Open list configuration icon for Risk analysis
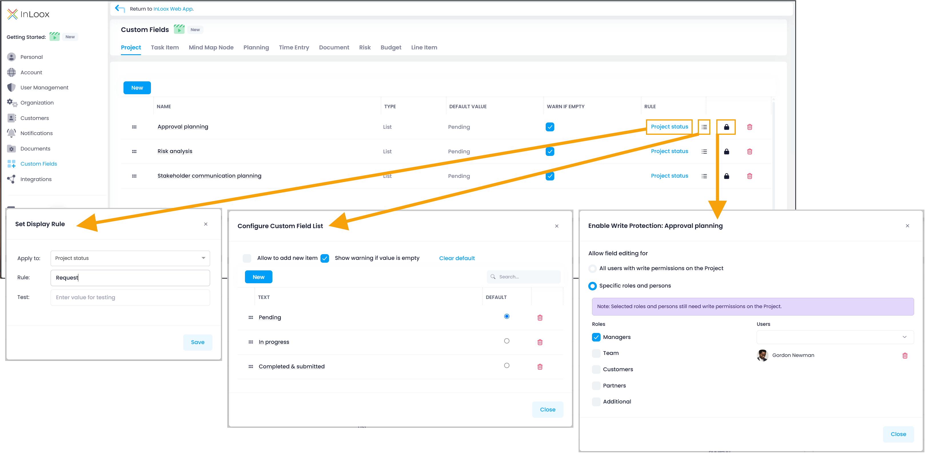The image size is (931, 456). [704, 151]
